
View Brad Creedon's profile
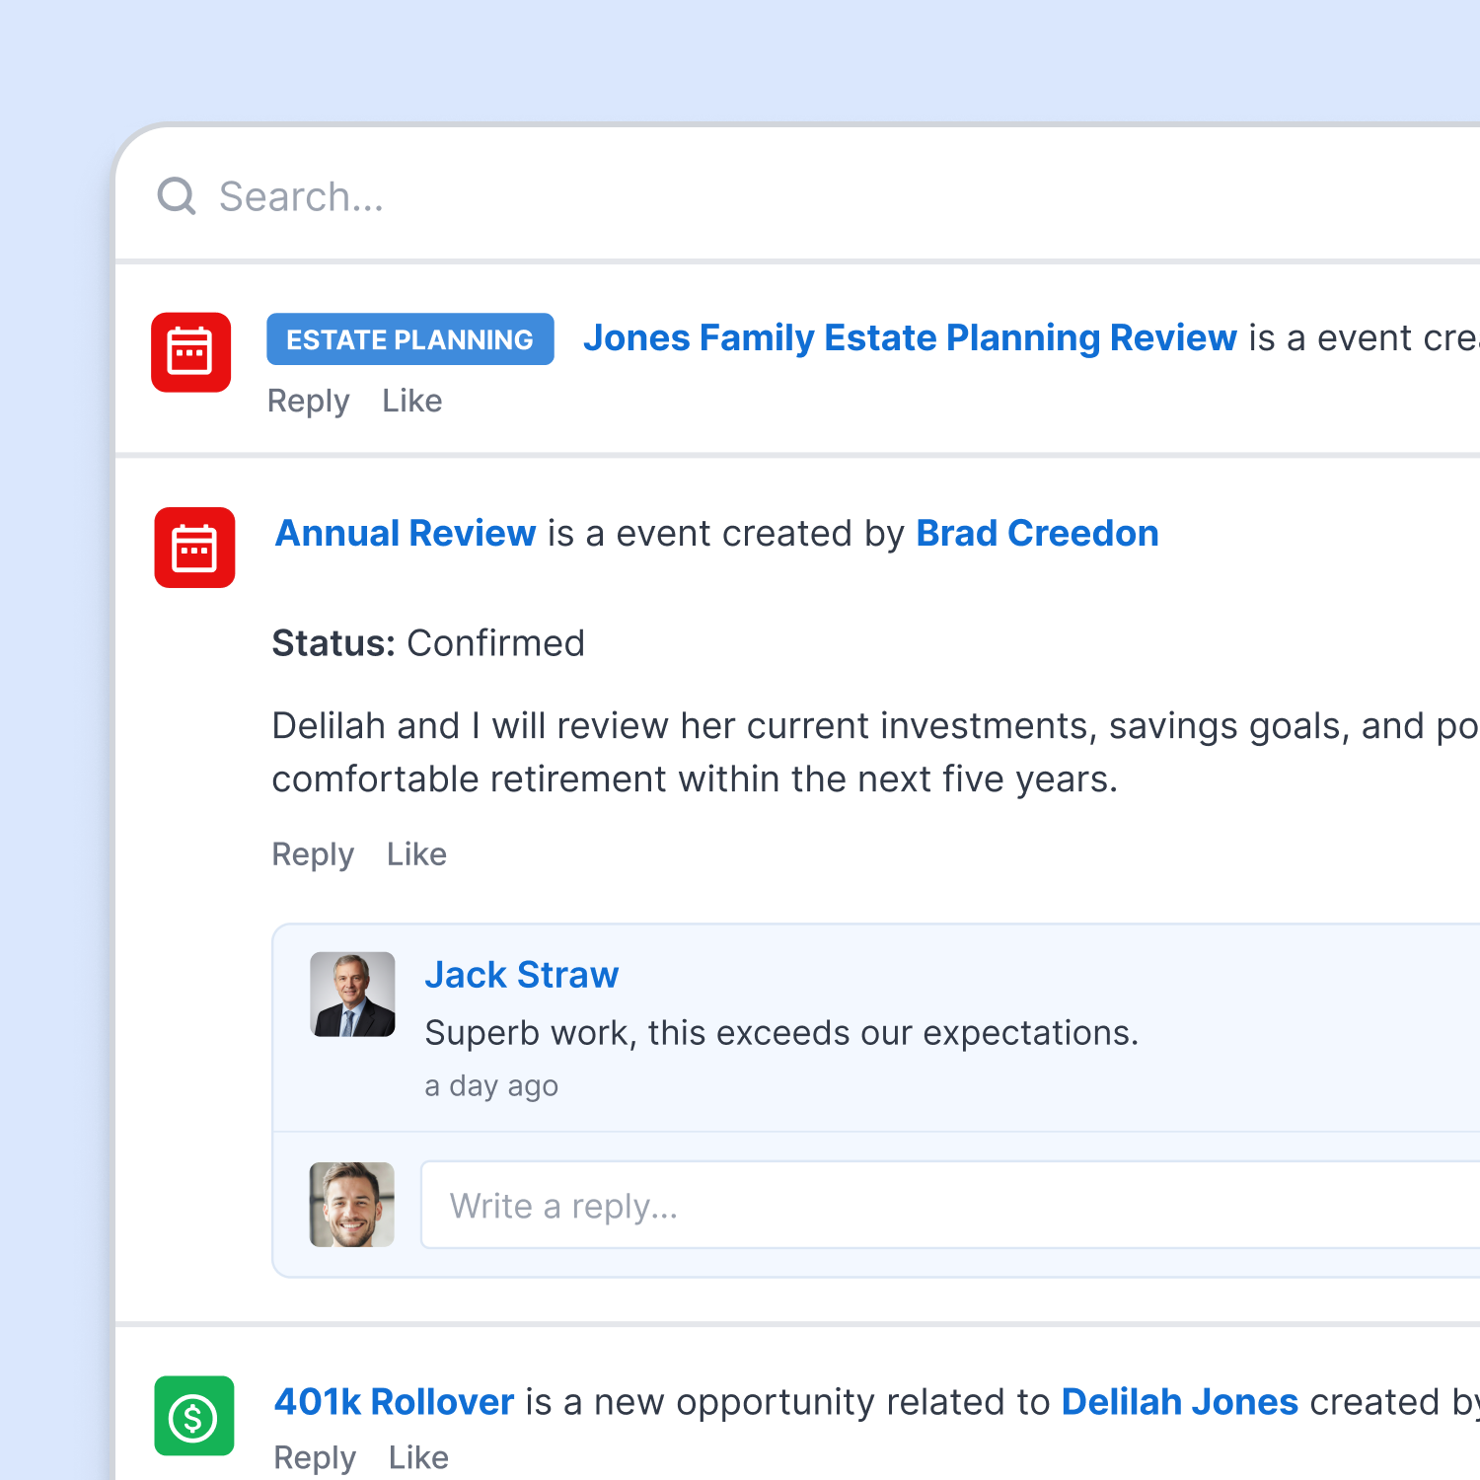(1037, 533)
